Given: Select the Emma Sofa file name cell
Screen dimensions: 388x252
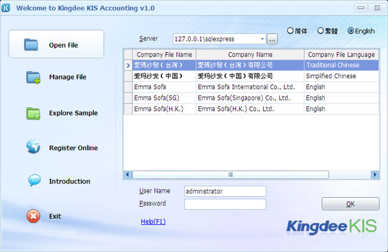Looking at the screenshot, I should coord(164,87).
